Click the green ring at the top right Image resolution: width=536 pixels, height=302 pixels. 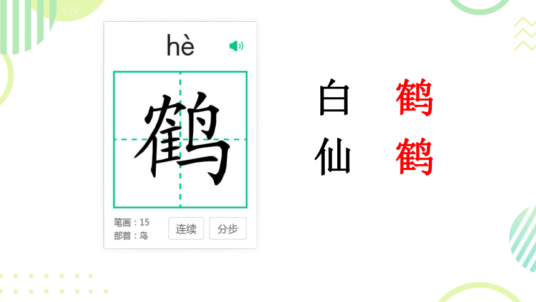pyautogui.click(x=479, y=7)
